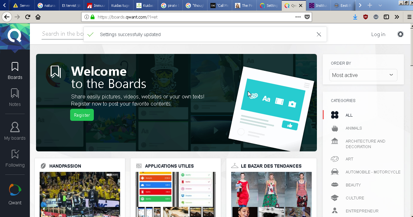This screenshot has width=413, height=217.
Task: Open uBlock Origin extension icon
Action: click(x=366, y=17)
